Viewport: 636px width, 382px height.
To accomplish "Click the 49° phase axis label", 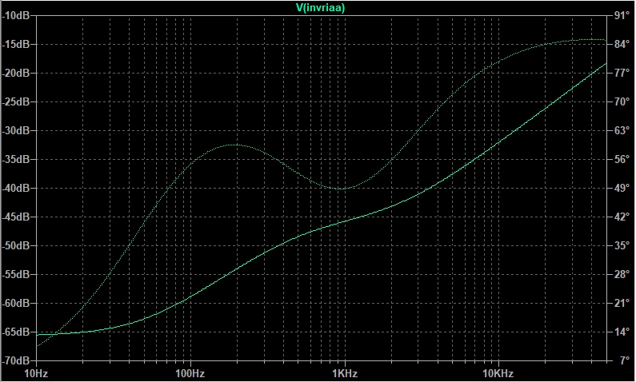I will point(622,188).
